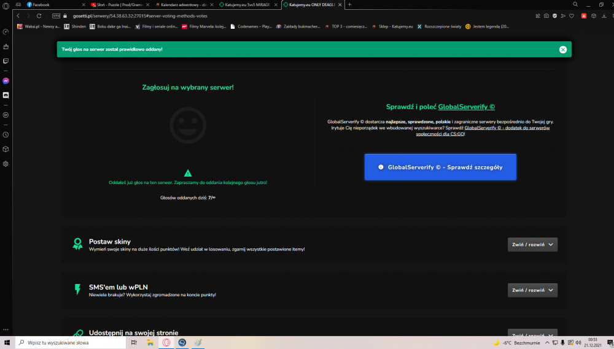Open the Messenger sidebar panel

pyautogui.click(x=6, y=81)
